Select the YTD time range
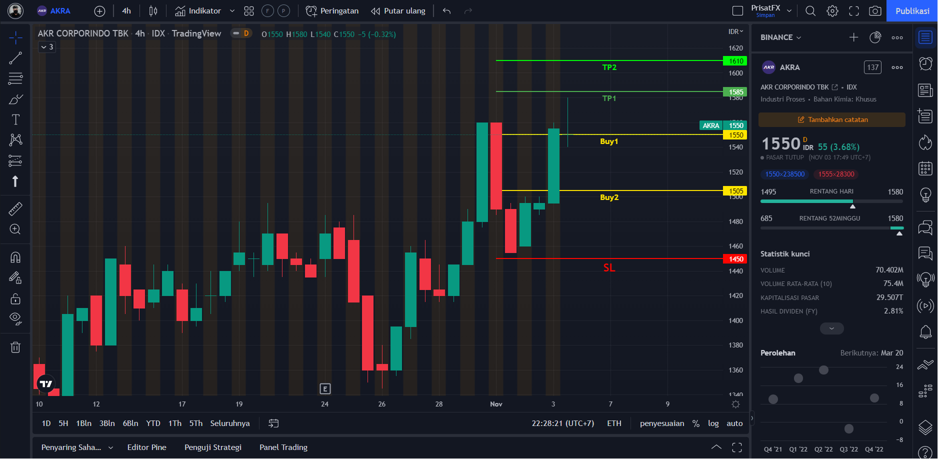The width and height of the screenshot is (938, 459). [x=153, y=423]
